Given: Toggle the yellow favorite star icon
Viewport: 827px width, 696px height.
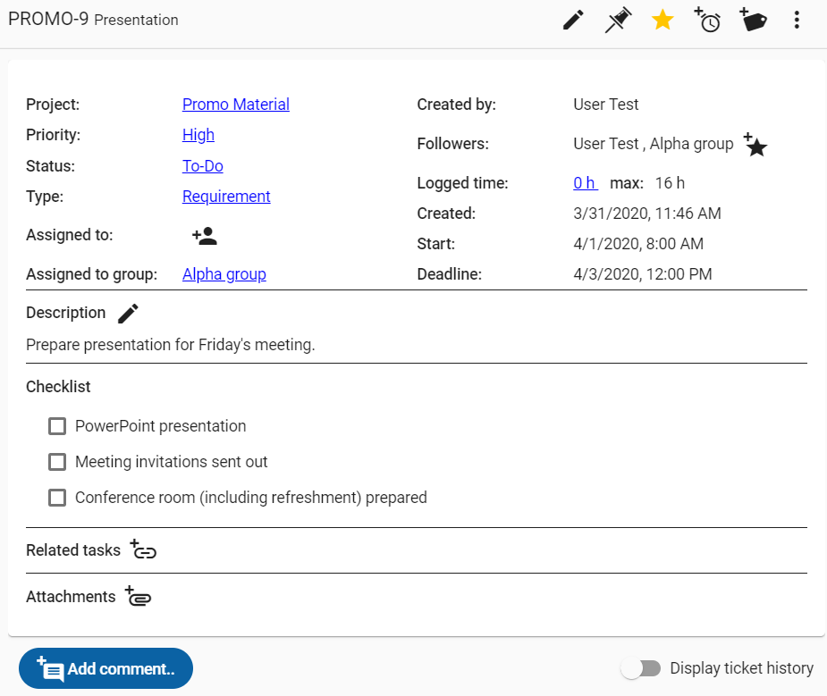Looking at the screenshot, I should coord(662,20).
